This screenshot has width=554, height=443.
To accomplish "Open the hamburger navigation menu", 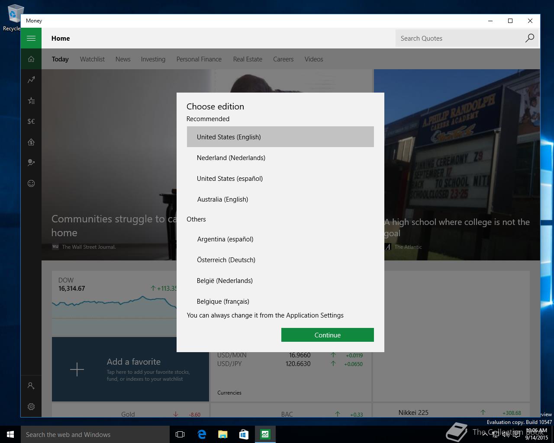I will (x=31, y=38).
